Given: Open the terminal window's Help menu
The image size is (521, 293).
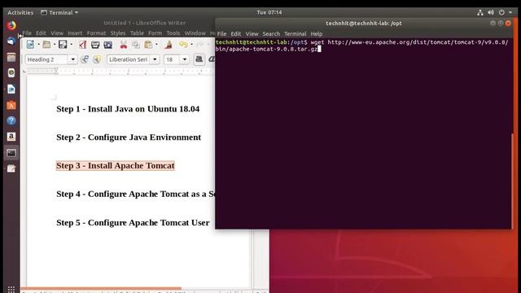Looking at the screenshot, I should coord(317,34).
